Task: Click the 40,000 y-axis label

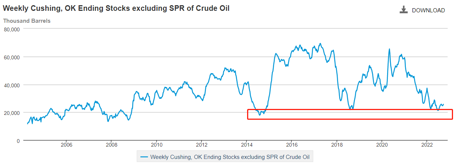Action: (12, 85)
